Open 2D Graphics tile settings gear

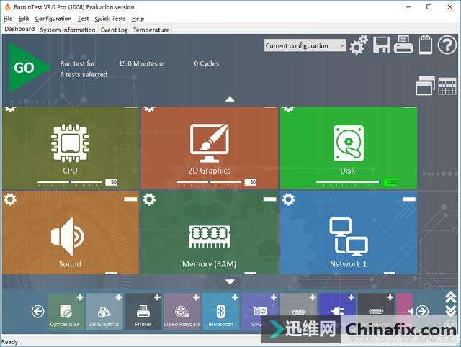pyautogui.click(x=149, y=109)
